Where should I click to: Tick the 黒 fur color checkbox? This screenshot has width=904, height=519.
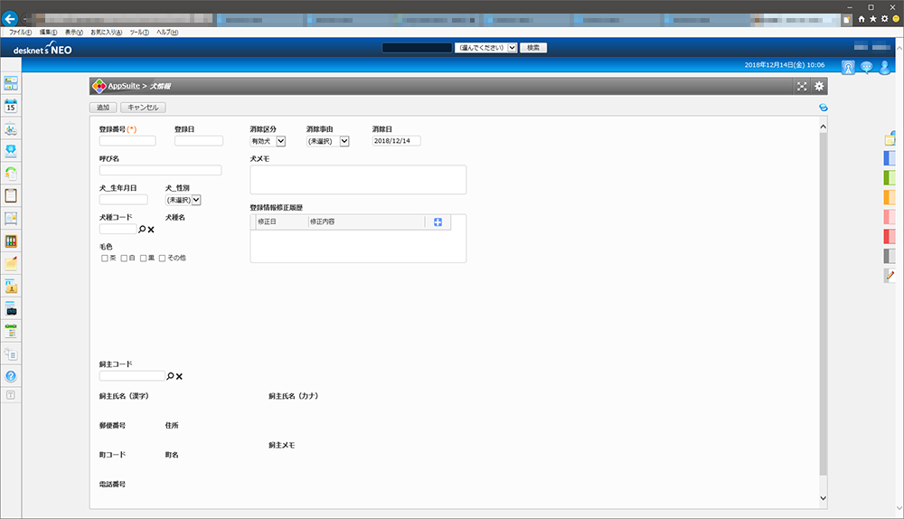[x=144, y=259]
